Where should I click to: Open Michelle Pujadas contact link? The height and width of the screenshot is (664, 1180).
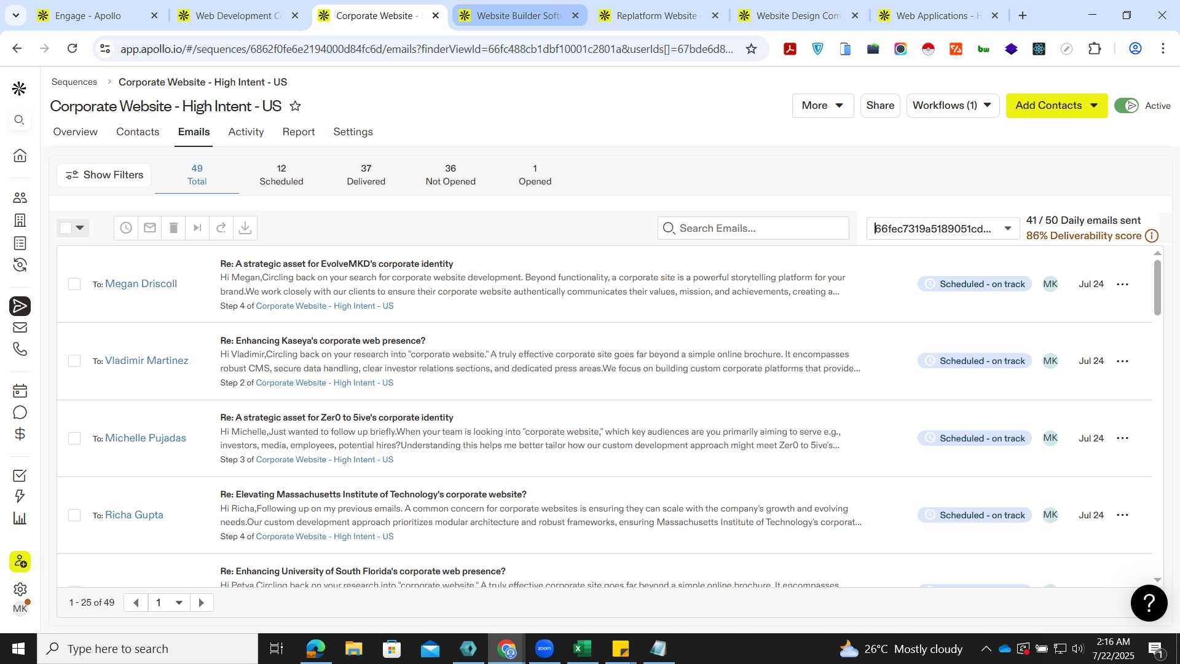tap(146, 438)
